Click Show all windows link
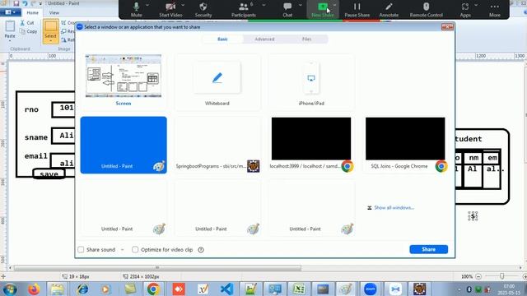The image size is (527, 296). click(x=394, y=208)
